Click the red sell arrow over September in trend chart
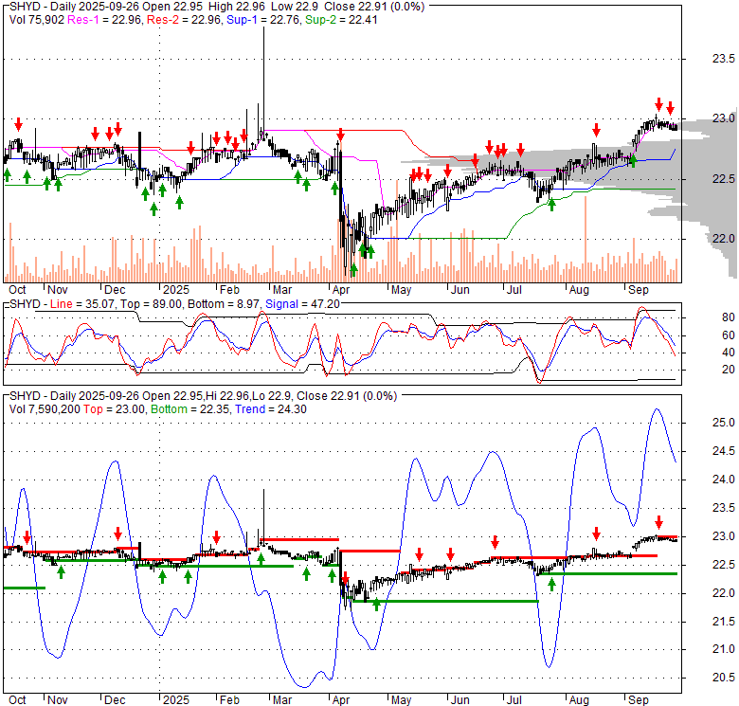This screenshot has width=739, height=706. click(x=658, y=522)
